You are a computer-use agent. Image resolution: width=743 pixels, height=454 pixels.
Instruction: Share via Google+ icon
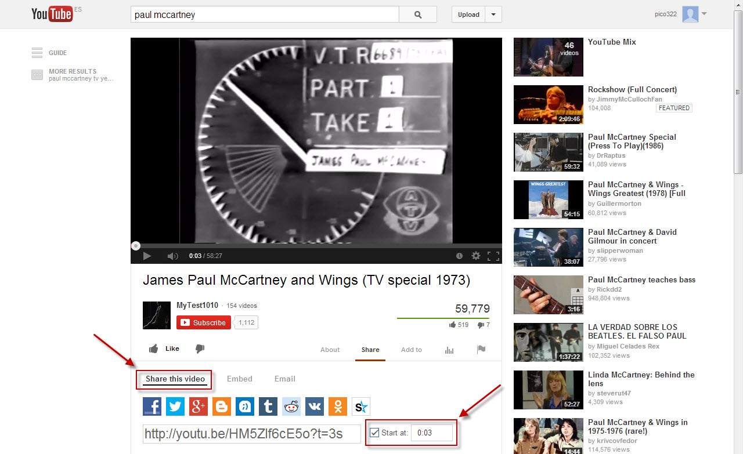click(x=199, y=406)
